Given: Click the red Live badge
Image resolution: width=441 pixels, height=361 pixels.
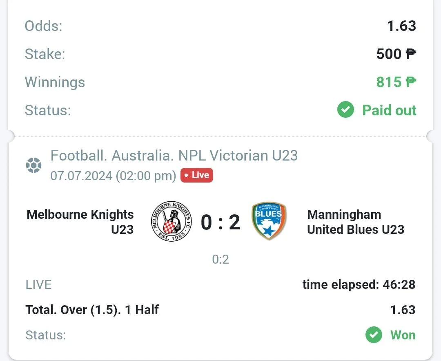Looking at the screenshot, I should point(197,175).
